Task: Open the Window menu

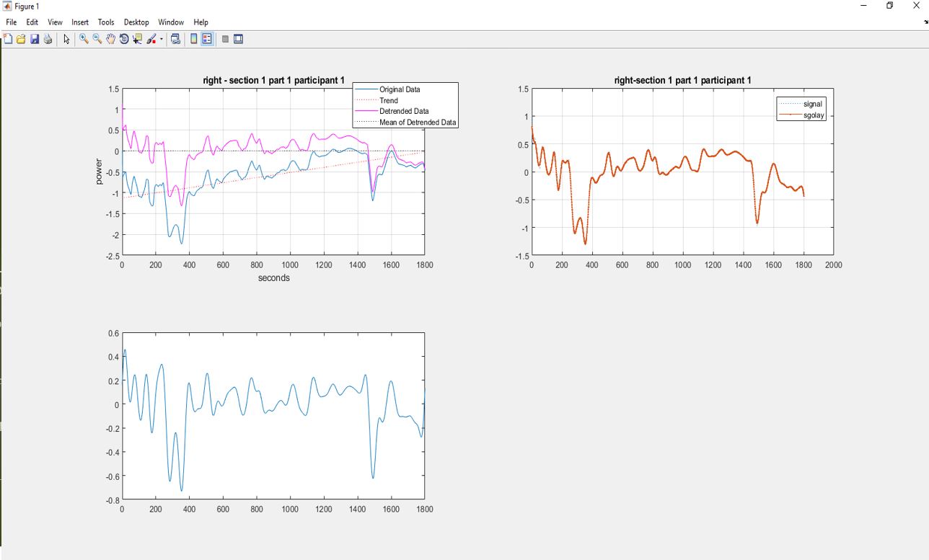Action: coord(172,22)
